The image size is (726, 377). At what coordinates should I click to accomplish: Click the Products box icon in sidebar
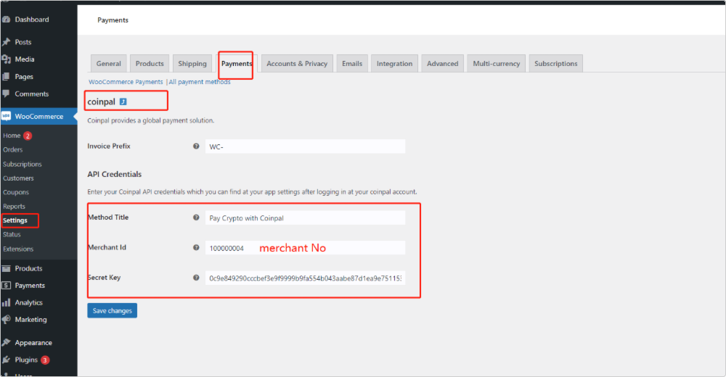6,268
